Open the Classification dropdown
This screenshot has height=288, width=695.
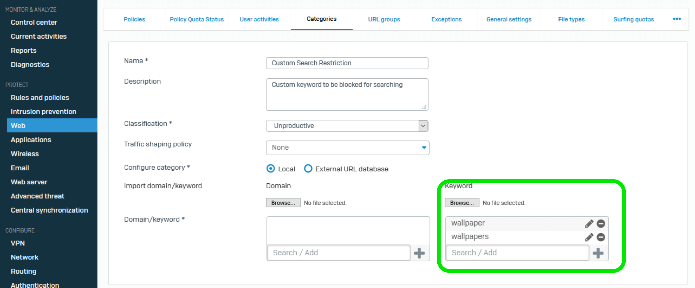click(347, 126)
